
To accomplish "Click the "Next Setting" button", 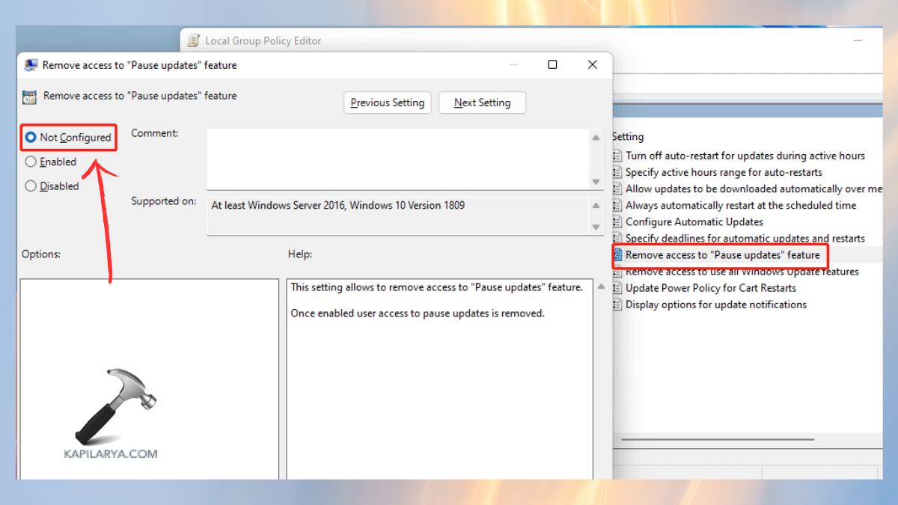I will (482, 102).
